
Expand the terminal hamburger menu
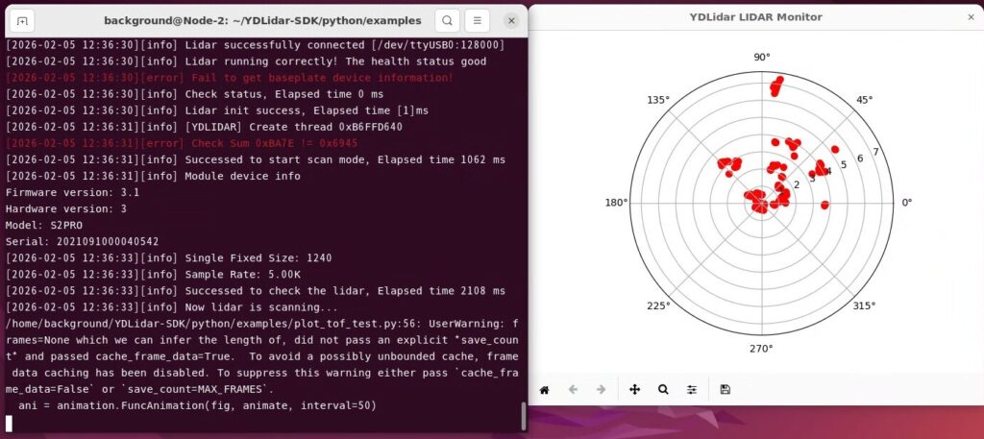coord(477,20)
